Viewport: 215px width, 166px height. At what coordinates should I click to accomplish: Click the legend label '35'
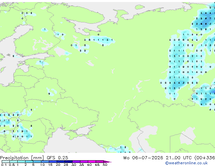click(81, 165)
